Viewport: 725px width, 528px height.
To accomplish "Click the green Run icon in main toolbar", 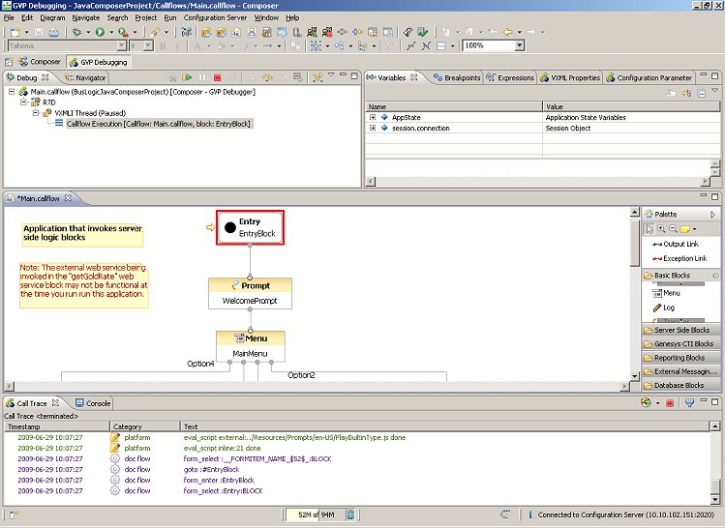I will coord(98,32).
